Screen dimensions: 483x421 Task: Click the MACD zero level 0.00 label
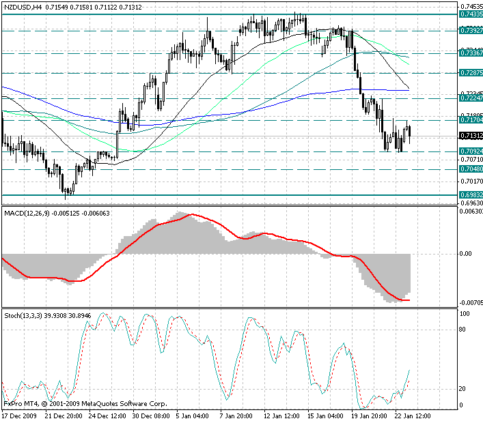[x=465, y=254]
